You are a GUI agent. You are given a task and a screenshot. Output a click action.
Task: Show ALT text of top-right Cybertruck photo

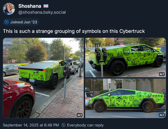[x=162, y=74]
